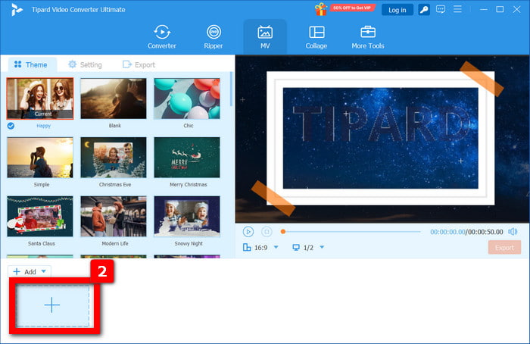This screenshot has height=344, width=530.
Task: Open the 50% OFF VIP offer
Action: pos(352,8)
